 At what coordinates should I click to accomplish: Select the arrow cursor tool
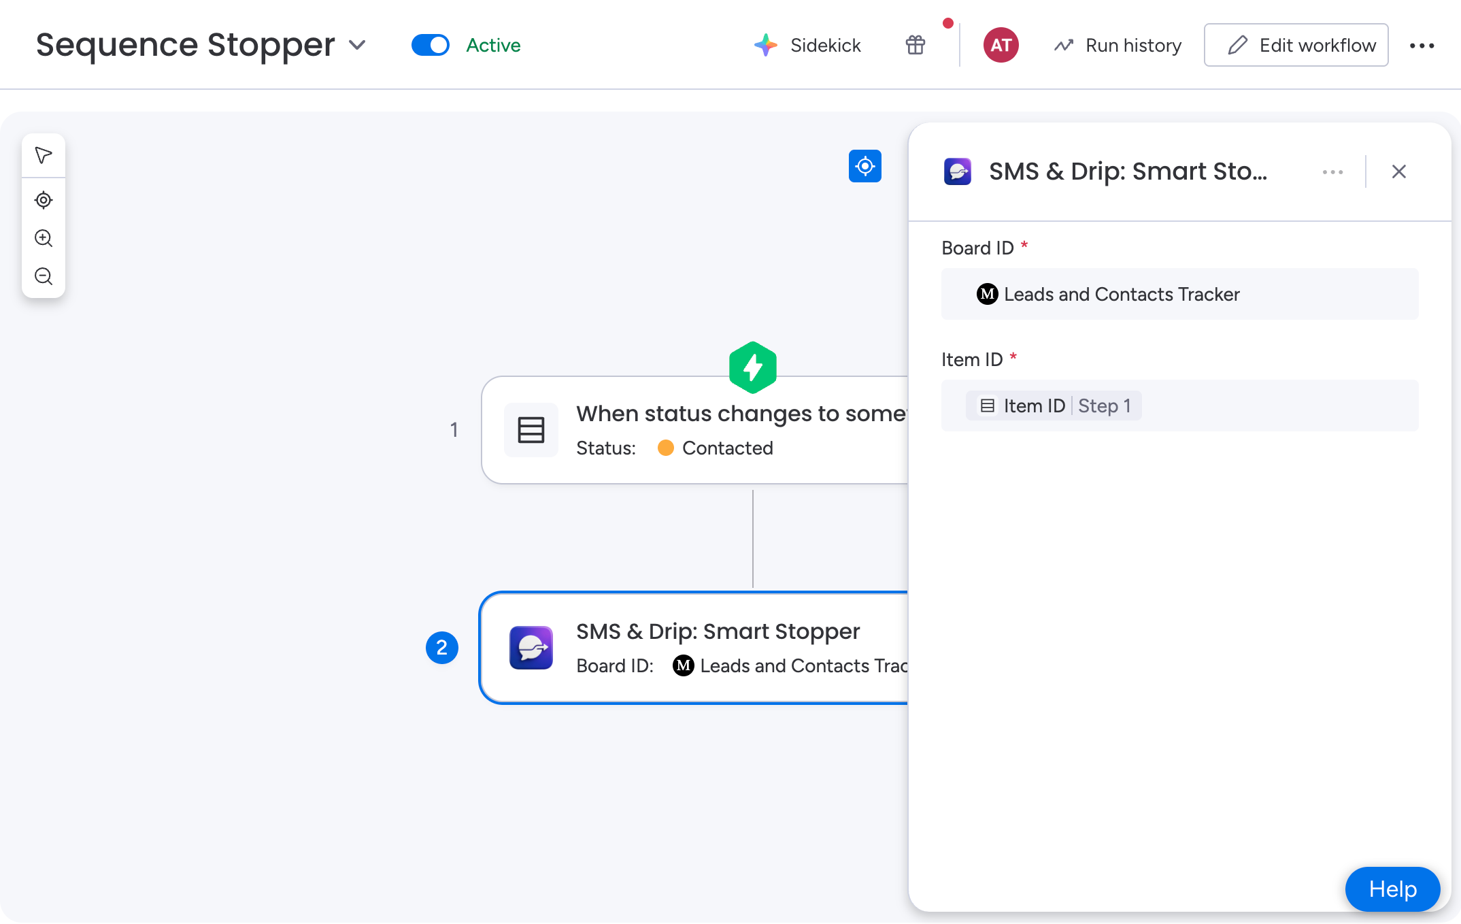pos(43,155)
